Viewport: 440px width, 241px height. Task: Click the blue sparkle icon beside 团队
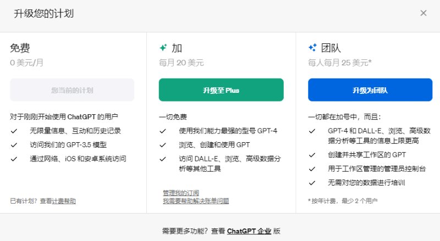pos(312,48)
